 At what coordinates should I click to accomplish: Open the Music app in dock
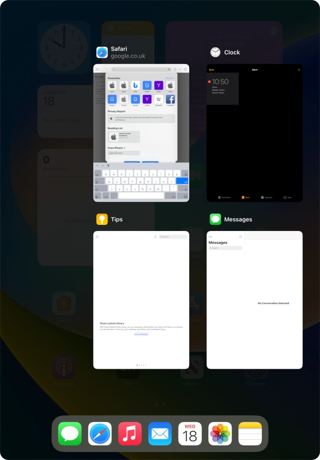(130, 434)
